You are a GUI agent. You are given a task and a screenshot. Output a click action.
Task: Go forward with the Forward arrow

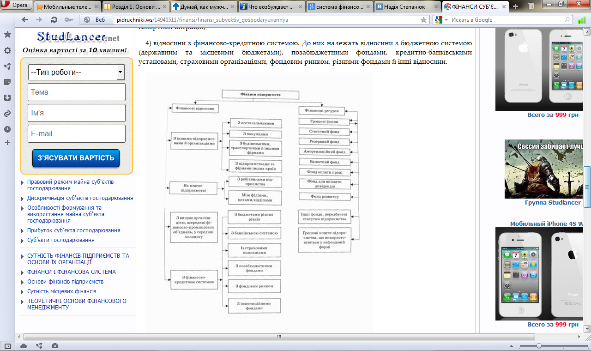(x=39, y=20)
